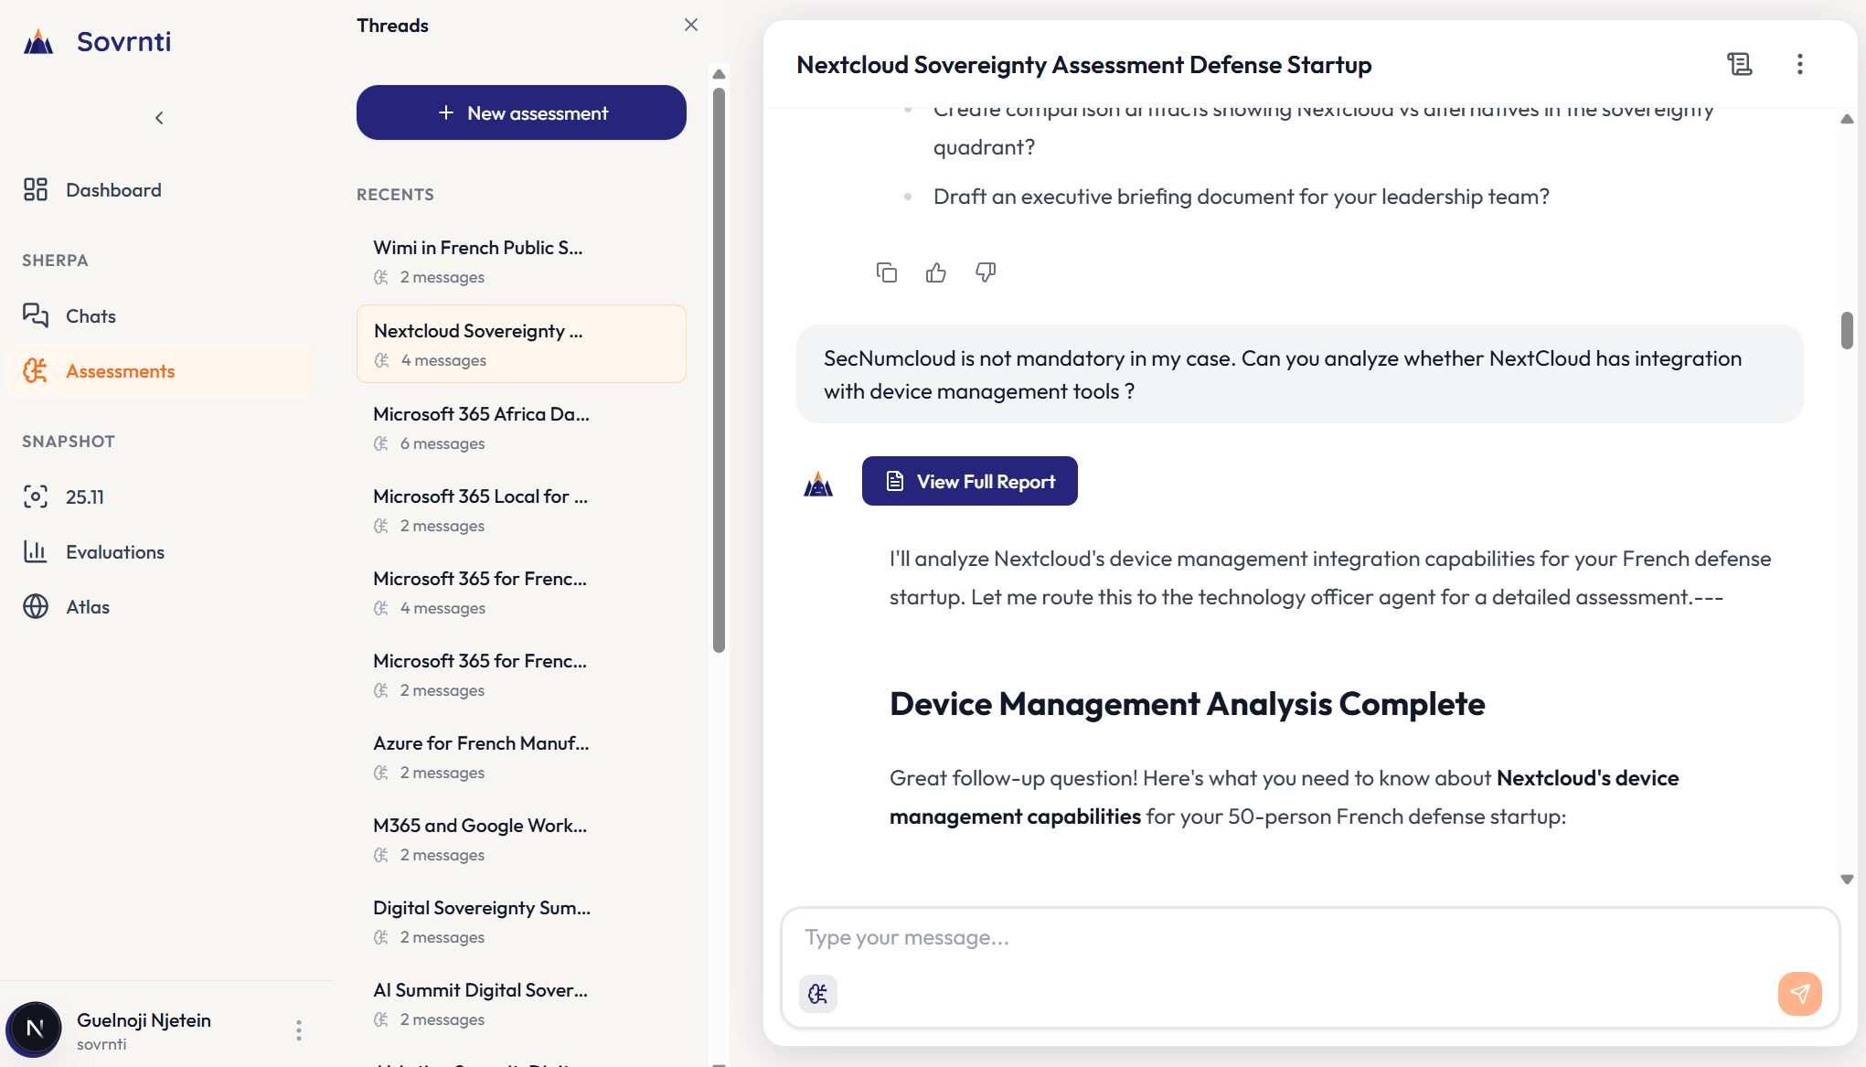Open the 25.11 snapshot
1866x1067 pixels.
pyautogui.click(x=84, y=497)
